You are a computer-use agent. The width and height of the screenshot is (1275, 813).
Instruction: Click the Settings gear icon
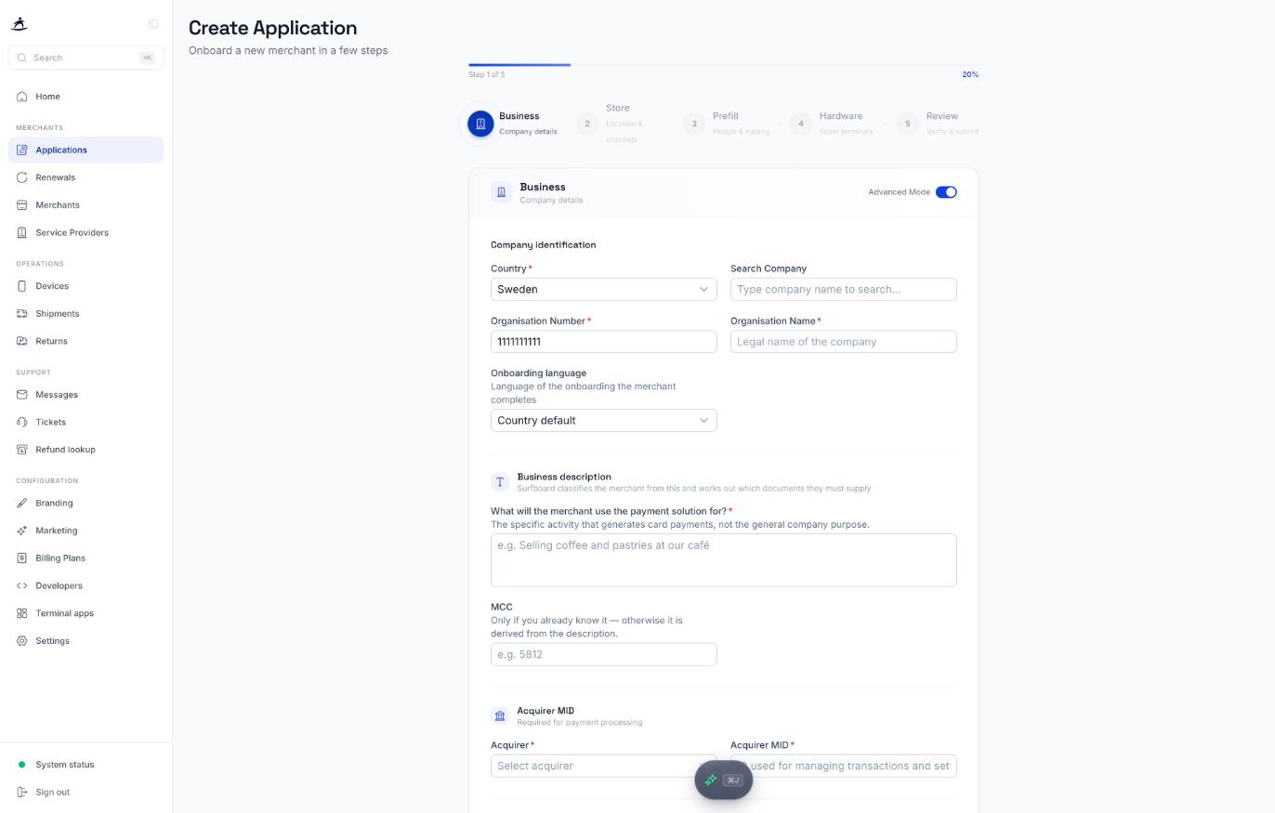tap(22, 641)
